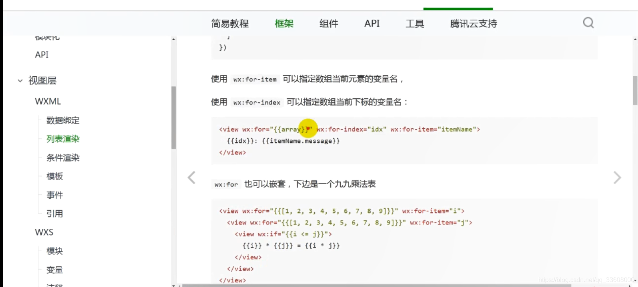638x287 pixels.
Task: Click the {{i}} * {{j}} = {{i * j}} line
Action: click(x=291, y=246)
